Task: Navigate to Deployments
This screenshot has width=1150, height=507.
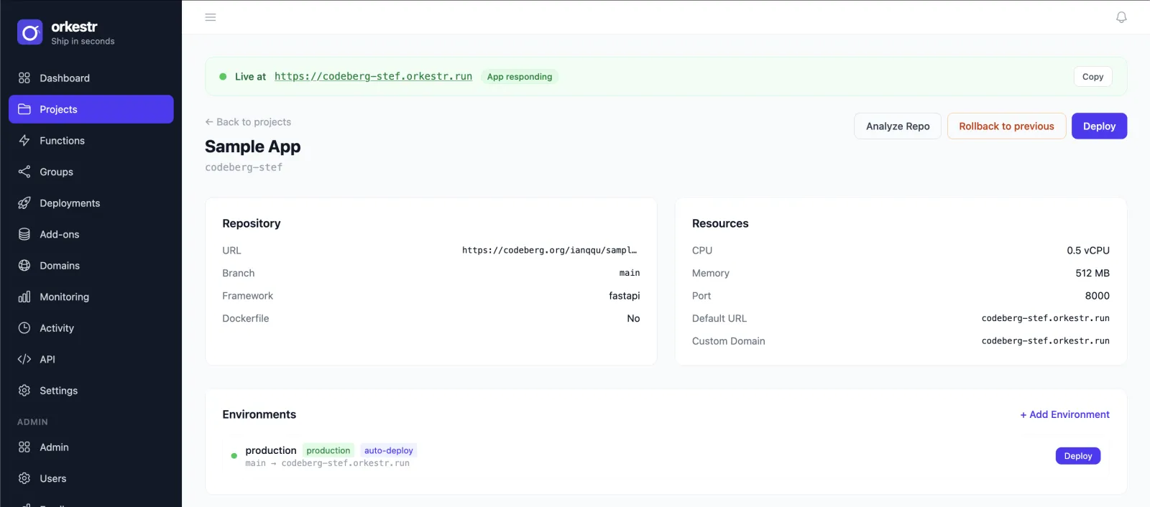Action: [91, 203]
